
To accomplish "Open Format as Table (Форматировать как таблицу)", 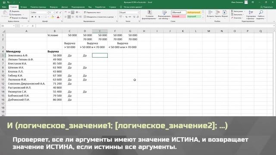I will (164, 15).
